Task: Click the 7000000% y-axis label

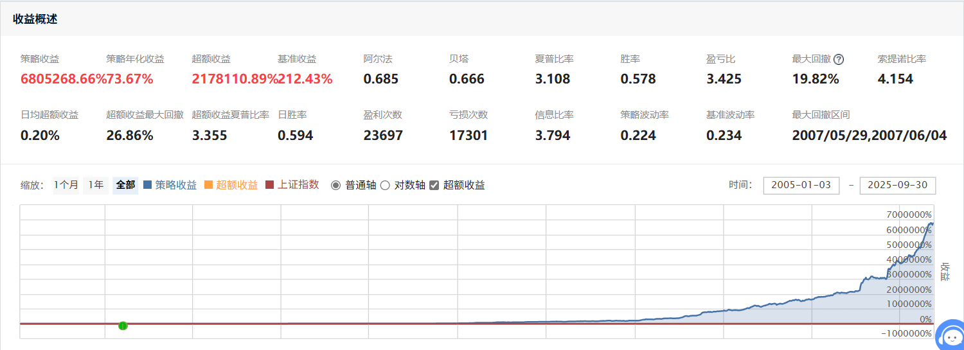Action: pyautogui.click(x=909, y=214)
